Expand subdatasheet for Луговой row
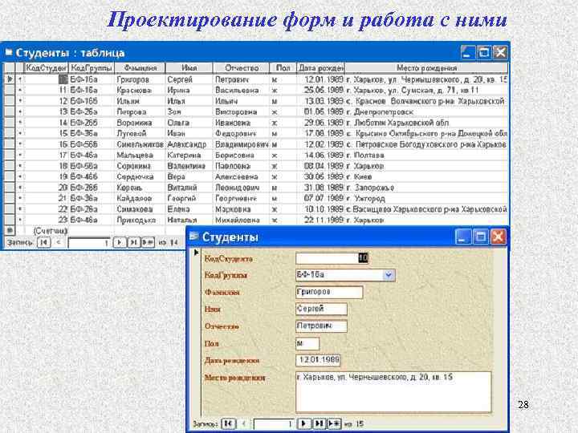 [x=20, y=133]
